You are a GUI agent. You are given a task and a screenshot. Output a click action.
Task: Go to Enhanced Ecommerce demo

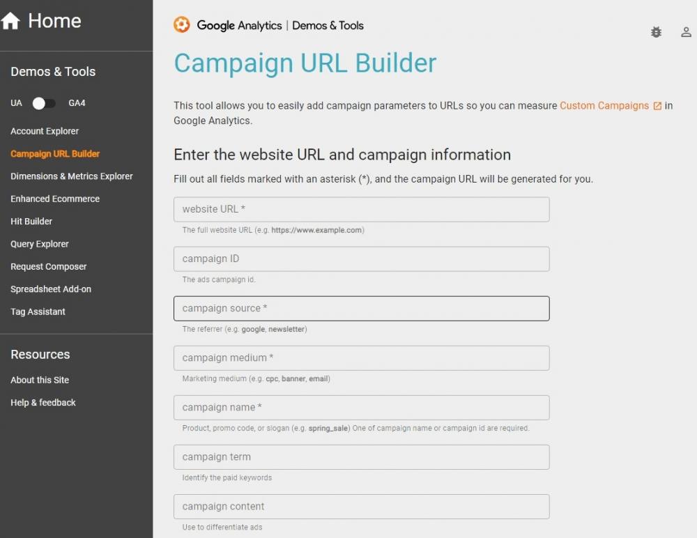coord(55,199)
